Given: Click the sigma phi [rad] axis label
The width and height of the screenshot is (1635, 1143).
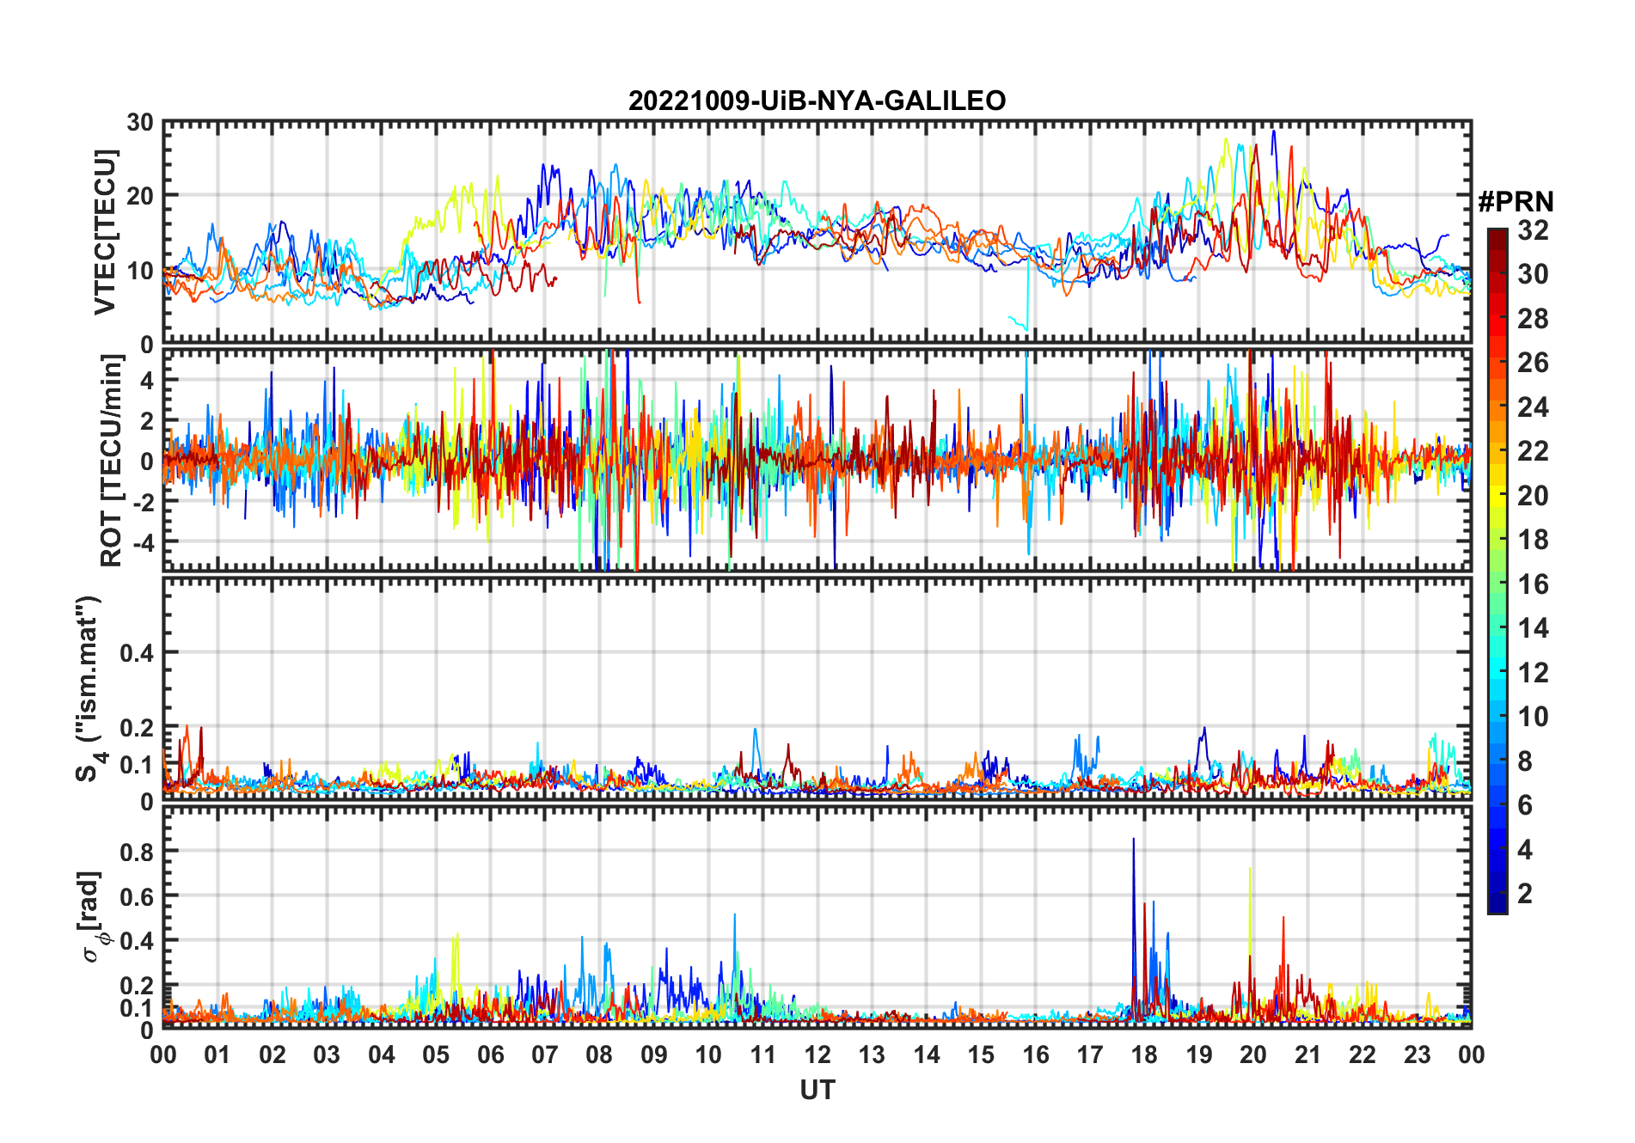Looking at the screenshot, I should click(x=92, y=916).
